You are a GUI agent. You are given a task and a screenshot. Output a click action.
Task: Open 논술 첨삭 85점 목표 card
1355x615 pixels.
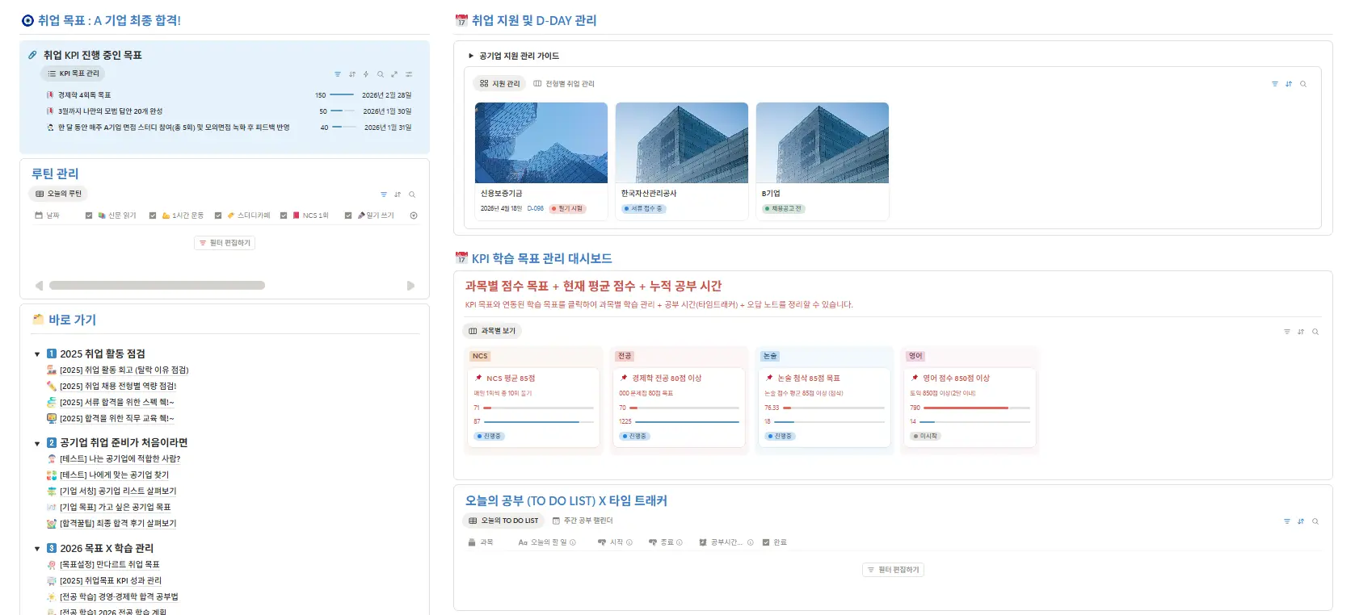(x=824, y=407)
